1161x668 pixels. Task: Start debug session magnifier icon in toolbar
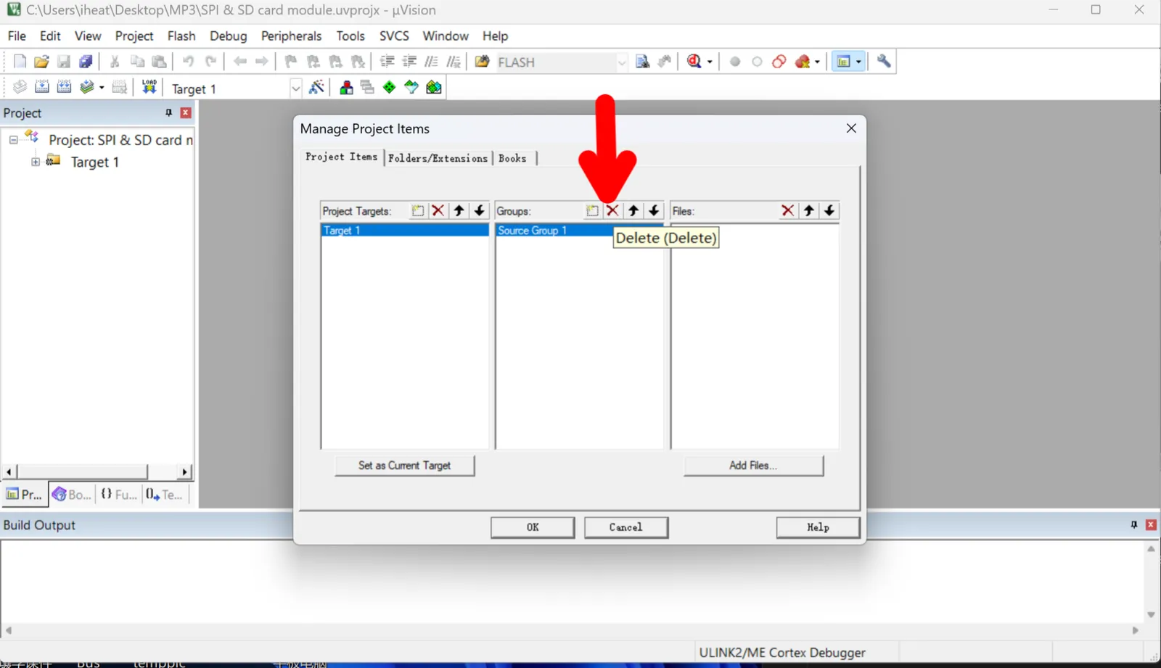click(x=694, y=62)
